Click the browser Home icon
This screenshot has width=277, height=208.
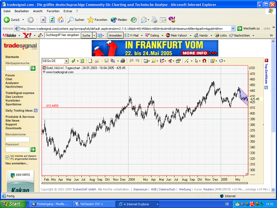pyautogui.click(x=61, y=20)
